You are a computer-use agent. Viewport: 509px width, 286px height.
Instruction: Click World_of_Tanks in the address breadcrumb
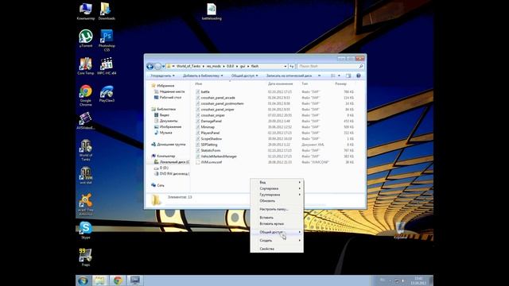[188, 66]
